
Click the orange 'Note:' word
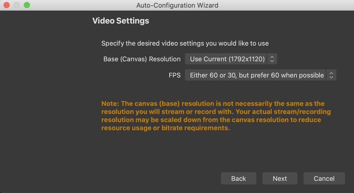(x=110, y=104)
